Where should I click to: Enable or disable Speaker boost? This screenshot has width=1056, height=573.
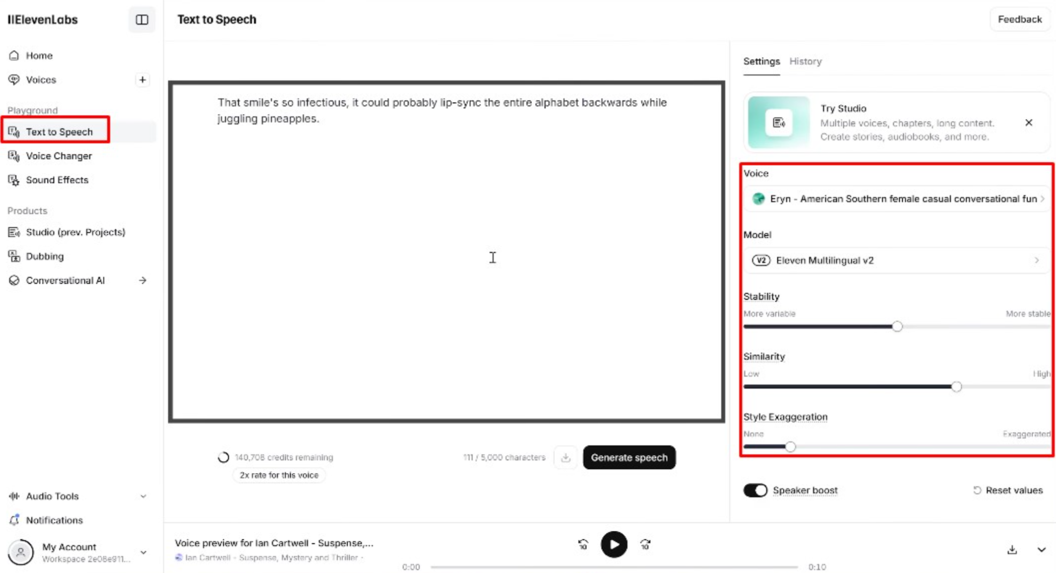click(755, 490)
